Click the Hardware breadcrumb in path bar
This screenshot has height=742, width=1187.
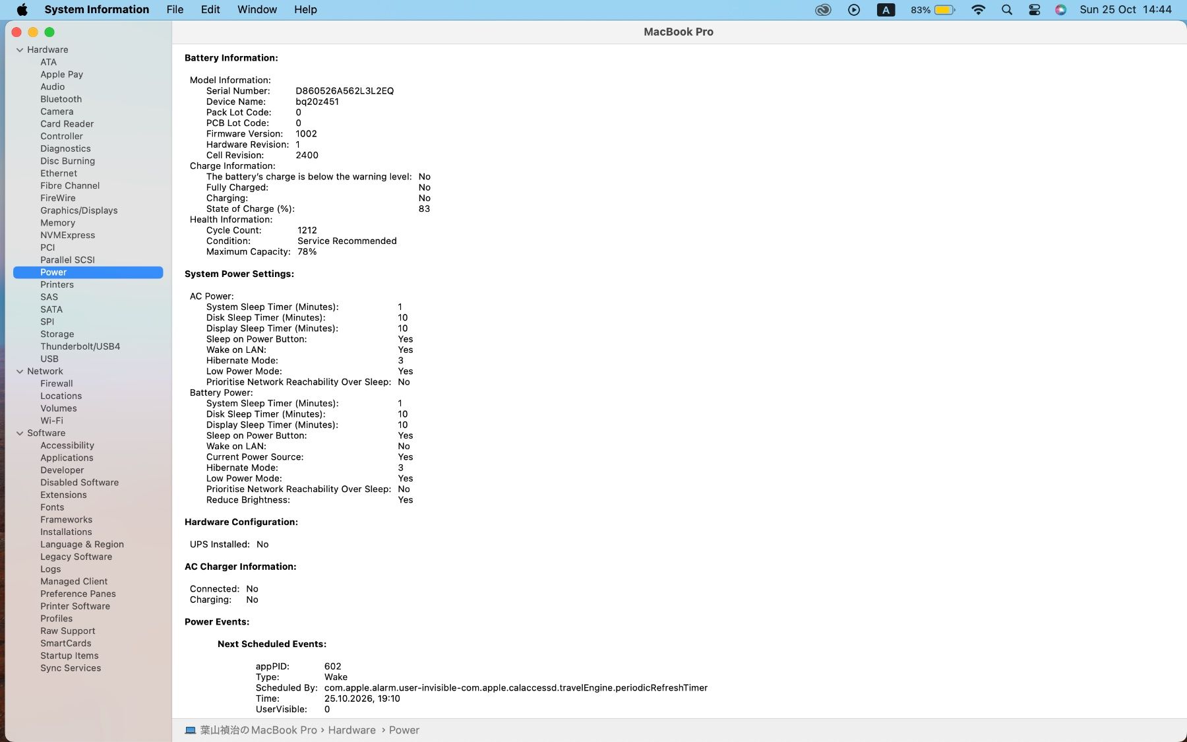tap(352, 730)
